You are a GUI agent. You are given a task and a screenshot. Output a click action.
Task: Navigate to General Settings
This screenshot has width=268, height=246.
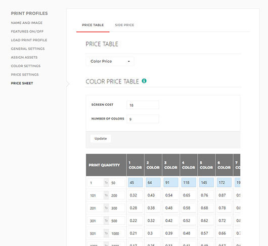28,49
